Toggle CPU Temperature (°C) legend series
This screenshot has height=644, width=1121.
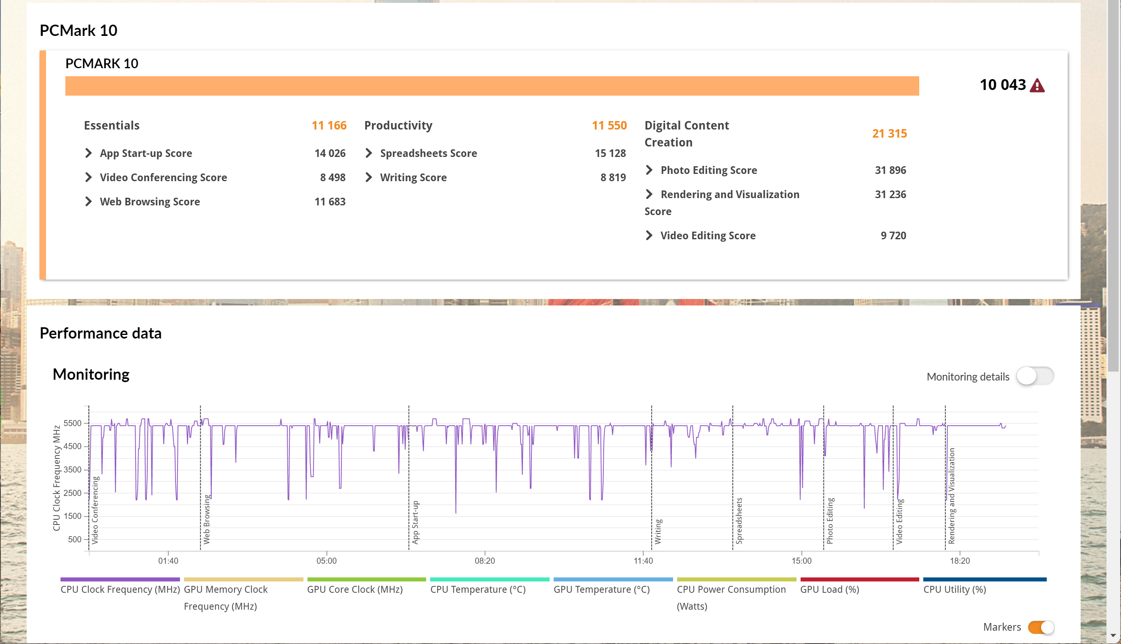(489, 587)
